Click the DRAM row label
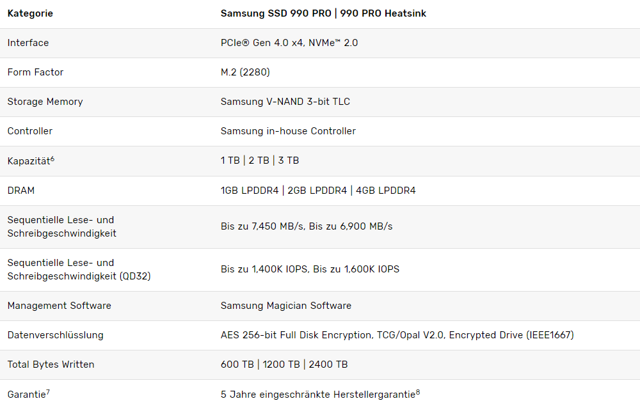This screenshot has width=640, height=408. (x=21, y=191)
